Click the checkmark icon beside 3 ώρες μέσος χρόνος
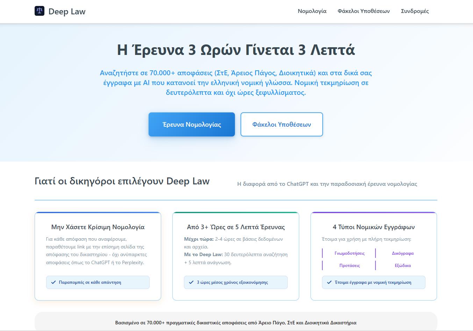 [x=191, y=282]
